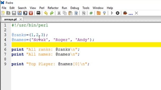Click the Save file floppy icon
This screenshot has height=90, width=161.
pyautogui.click(x=14, y=13)
